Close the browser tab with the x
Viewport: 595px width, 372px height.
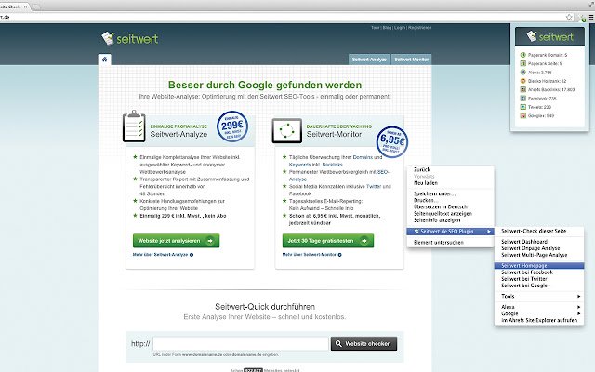[x=25, y=7]
